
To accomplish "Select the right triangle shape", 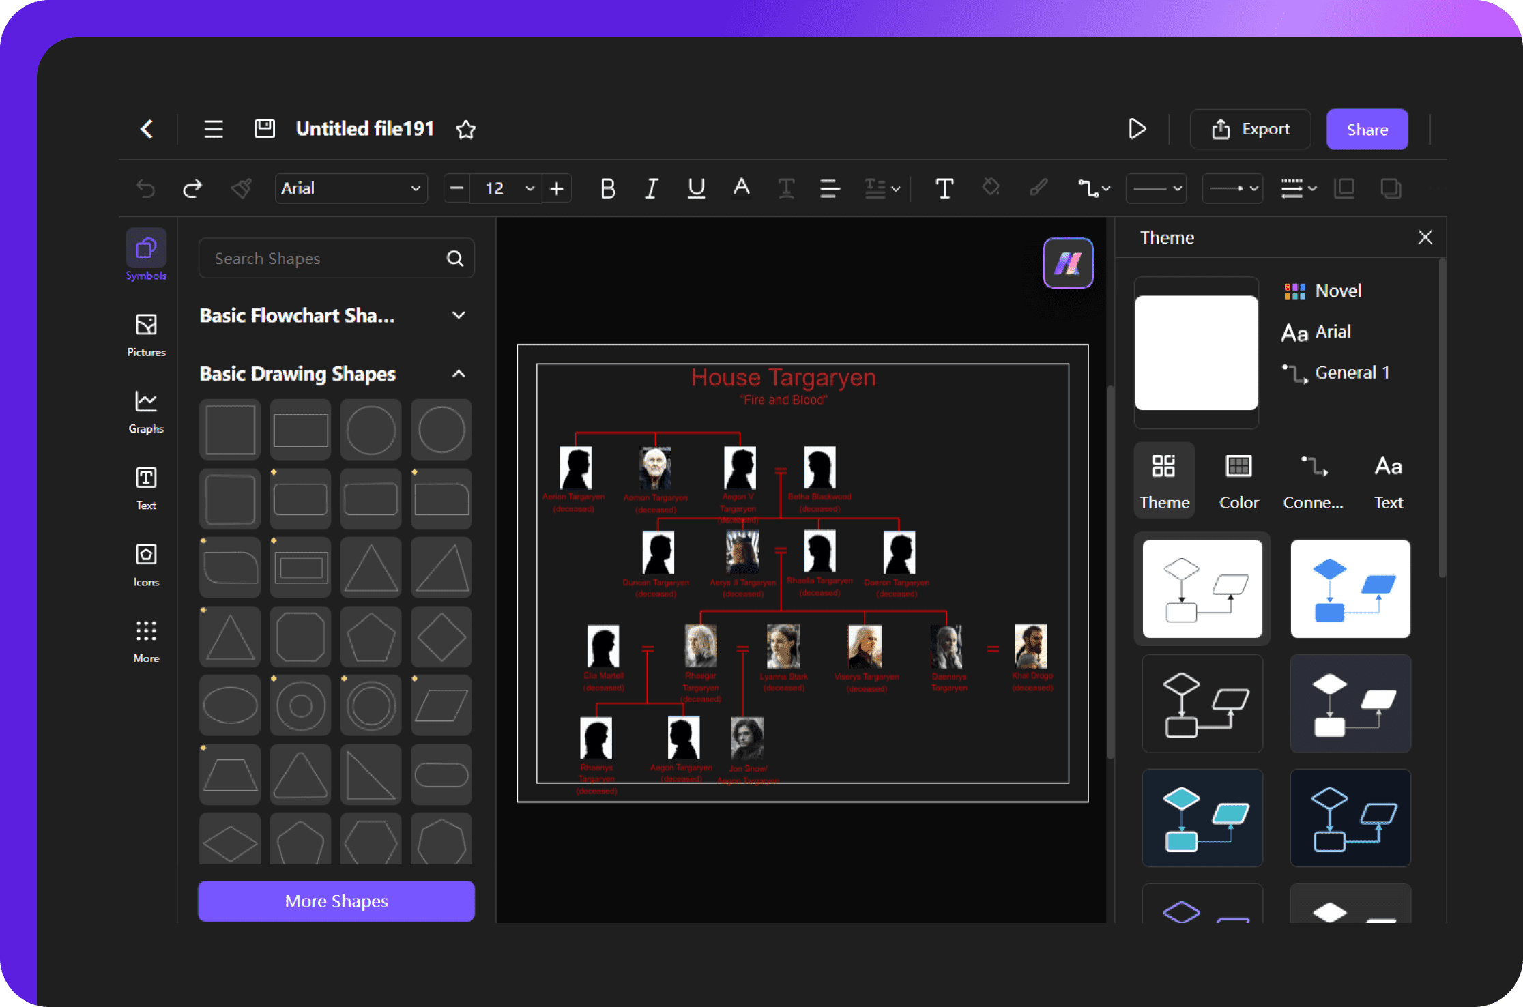I will pos(371,774).
